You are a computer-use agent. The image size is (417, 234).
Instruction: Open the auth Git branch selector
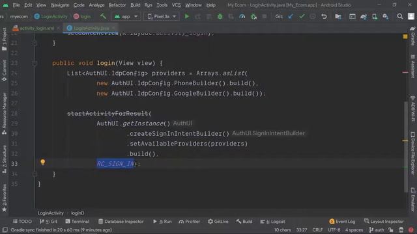click(377, 229)
